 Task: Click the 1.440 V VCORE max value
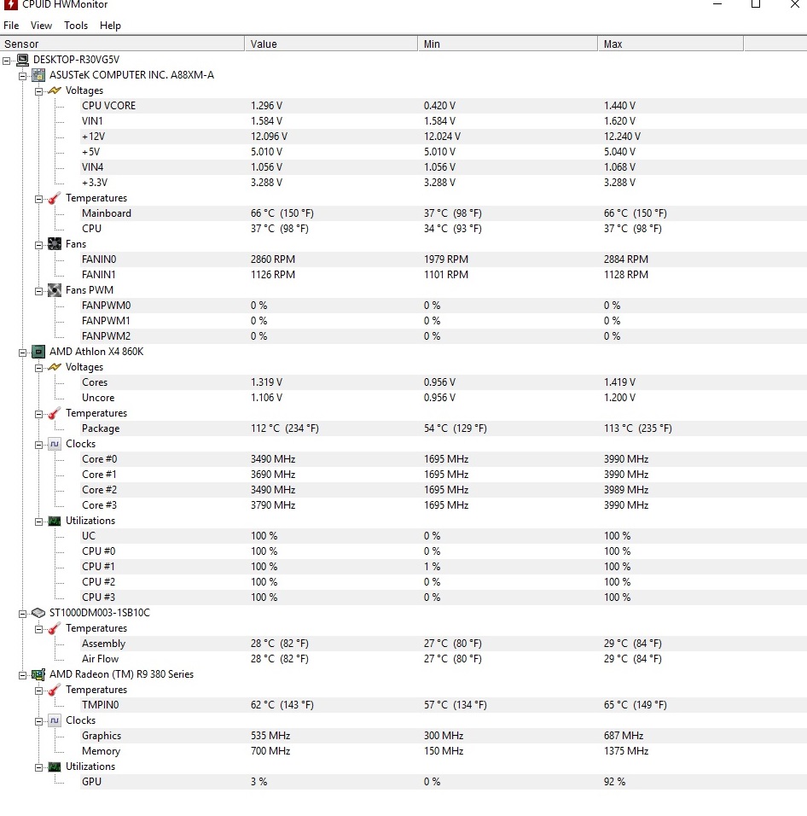pyautogui.click(x=619, y=106)
